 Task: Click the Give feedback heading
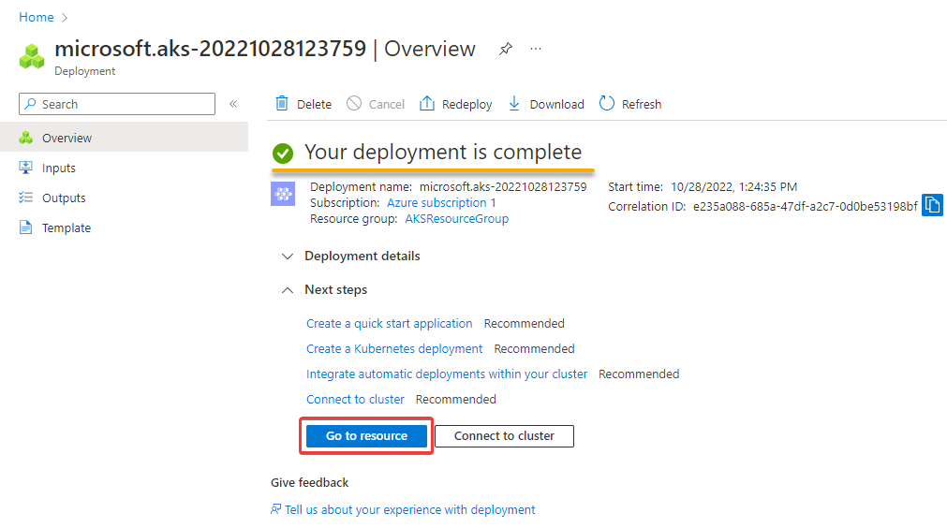pos(309,483)
